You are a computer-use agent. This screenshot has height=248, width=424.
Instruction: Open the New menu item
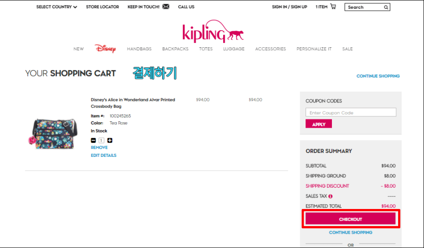(x=78, y=49)
